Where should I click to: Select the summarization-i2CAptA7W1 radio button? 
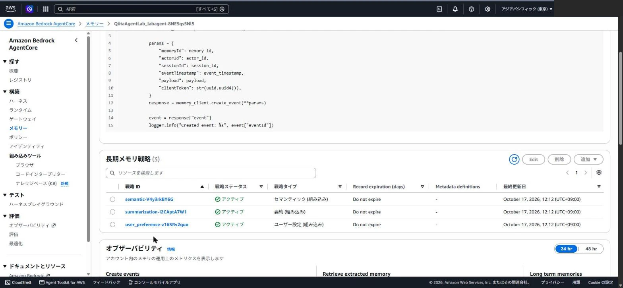[112, 212]
